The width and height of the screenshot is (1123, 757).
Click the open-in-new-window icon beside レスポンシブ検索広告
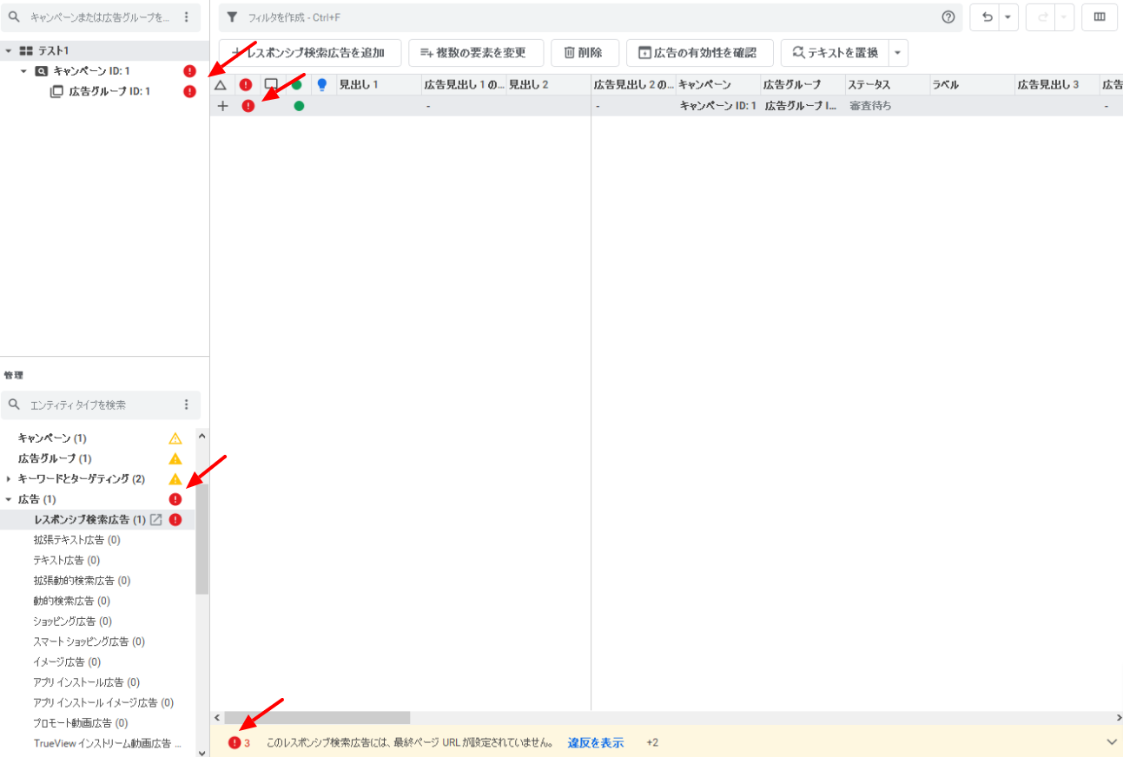[156, 520]
